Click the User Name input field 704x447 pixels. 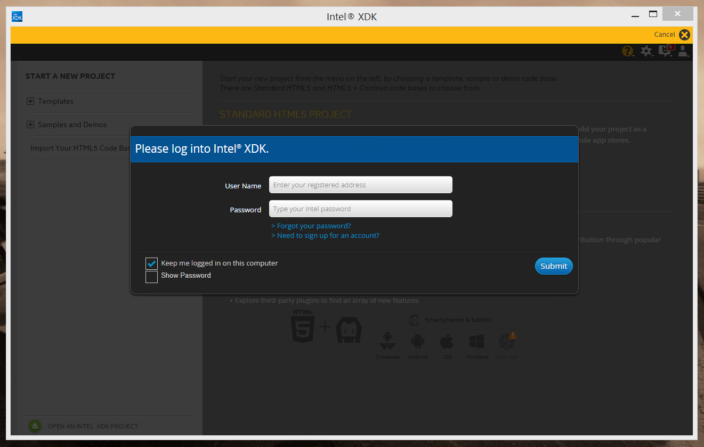(361, 185)
